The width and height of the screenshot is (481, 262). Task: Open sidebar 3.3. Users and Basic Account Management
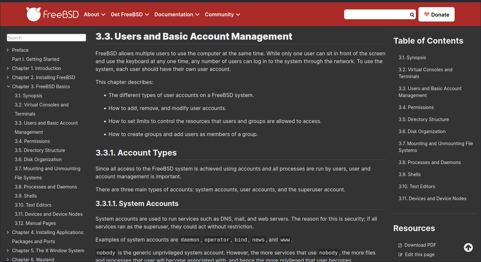pos(46,128)
